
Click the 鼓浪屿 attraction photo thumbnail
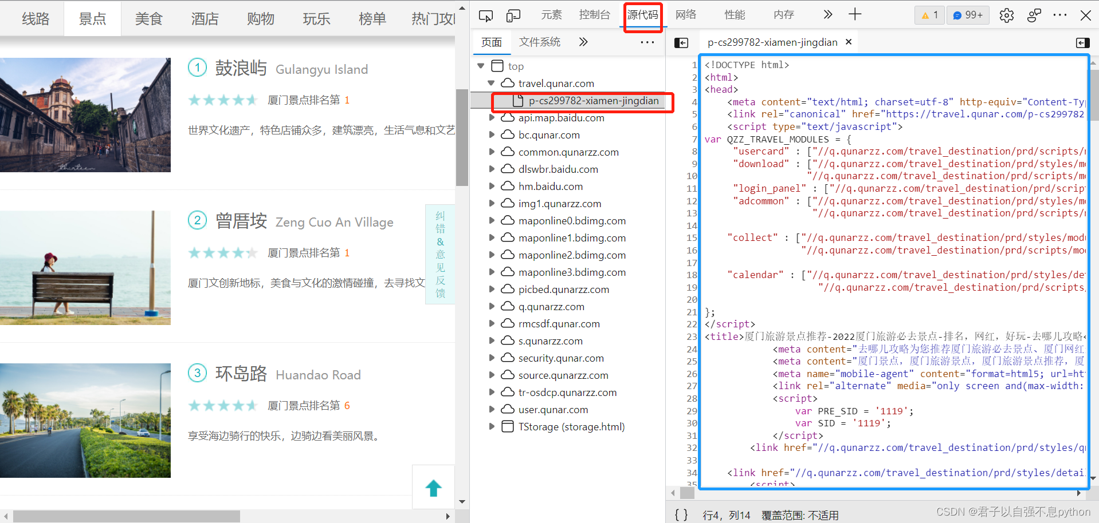[x=85, y=114]
